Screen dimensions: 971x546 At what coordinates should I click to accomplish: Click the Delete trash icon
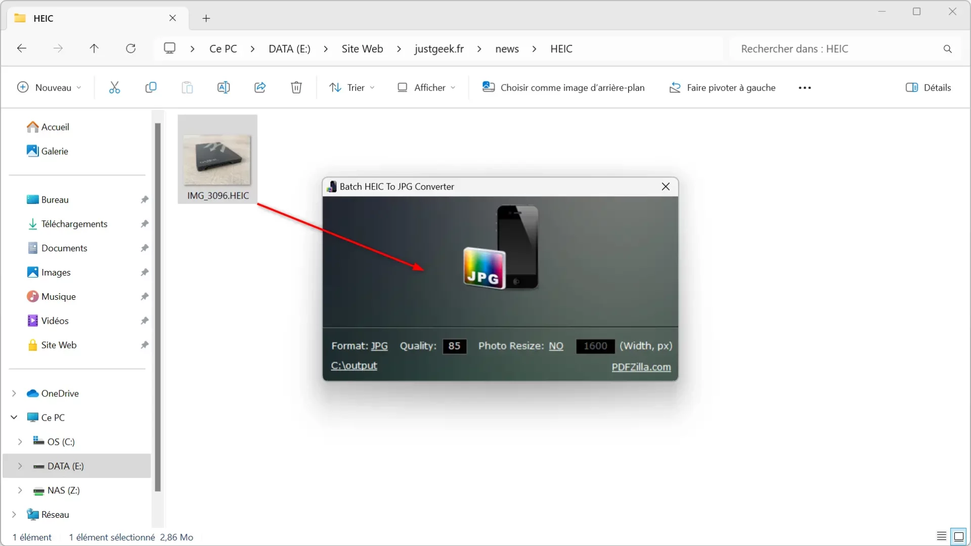296,87
